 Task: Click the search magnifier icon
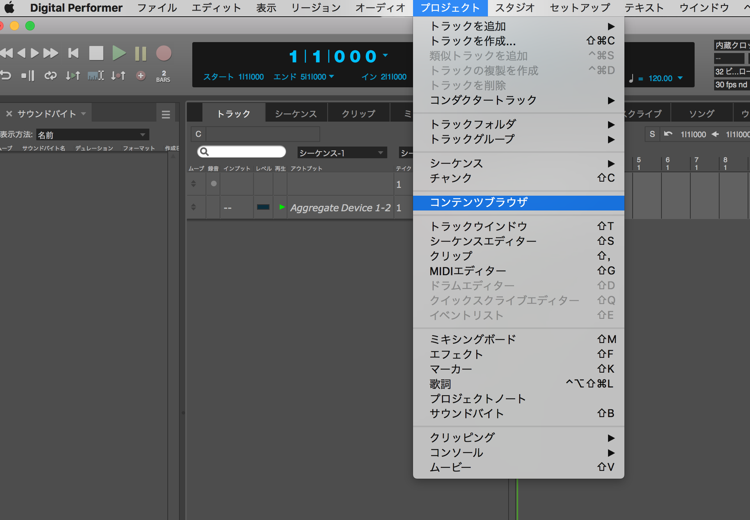point(204,152)
